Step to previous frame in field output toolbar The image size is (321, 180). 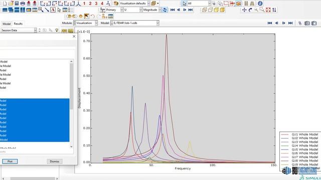179,10
